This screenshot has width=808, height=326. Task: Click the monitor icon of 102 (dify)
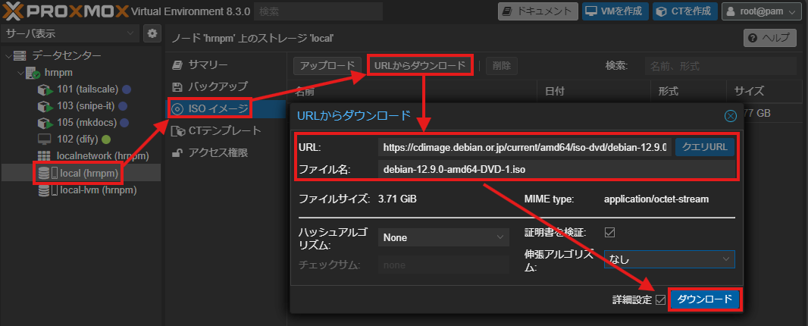[44, 139]
